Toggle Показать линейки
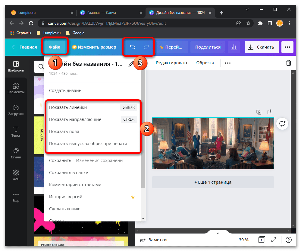 pyautogui.click(x=93, y=107)
